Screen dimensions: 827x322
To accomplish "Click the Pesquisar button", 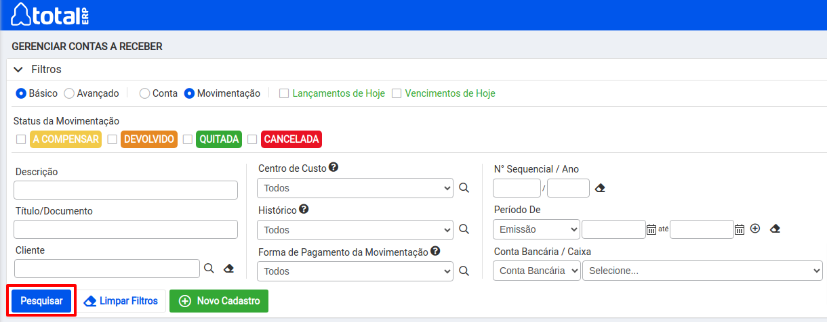I will (41, 301).
